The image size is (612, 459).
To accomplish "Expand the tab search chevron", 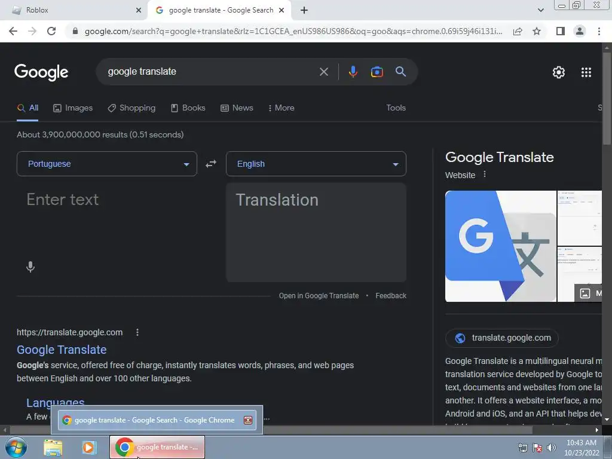I will pos(540,10).
